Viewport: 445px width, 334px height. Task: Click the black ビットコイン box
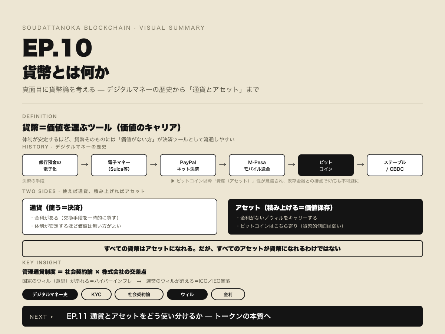(x=326, y=165)
